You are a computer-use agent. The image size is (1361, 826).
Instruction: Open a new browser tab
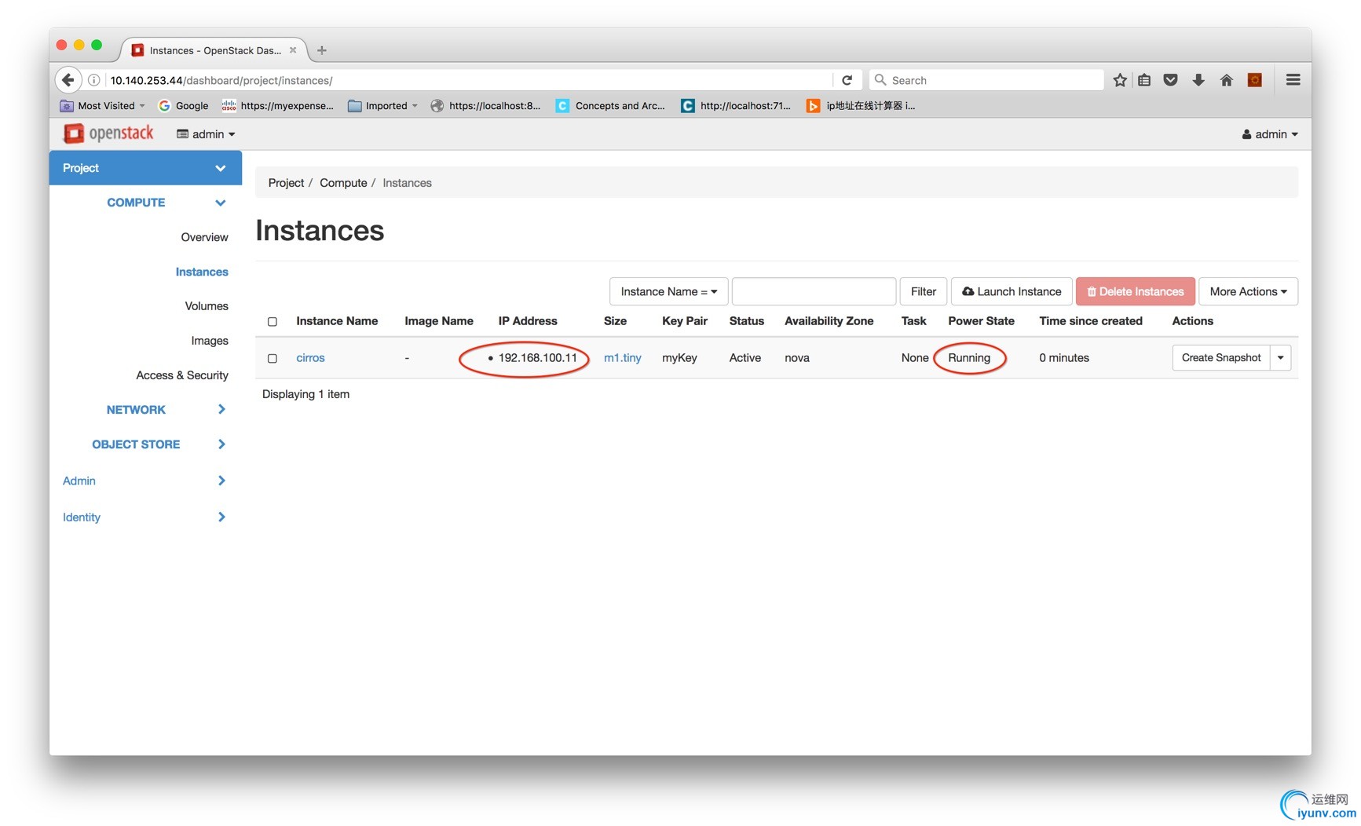pos(321,50)
